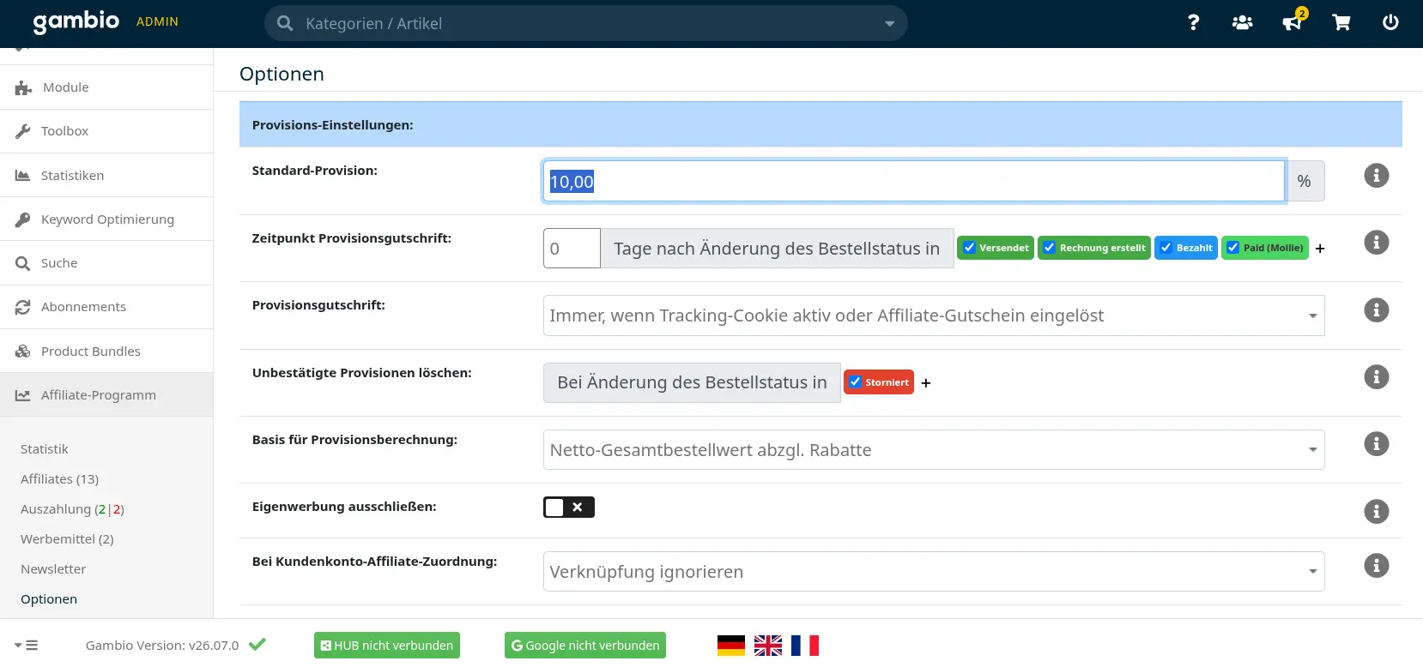
Task: Open Optionen submenu item
Action: pos(49,599)
